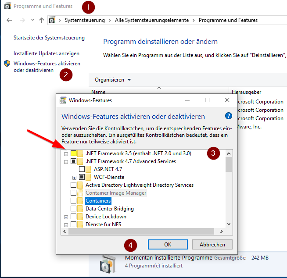Minimize the Windows-Features dialog
This screenshot has width=287, height=278.
187,100
